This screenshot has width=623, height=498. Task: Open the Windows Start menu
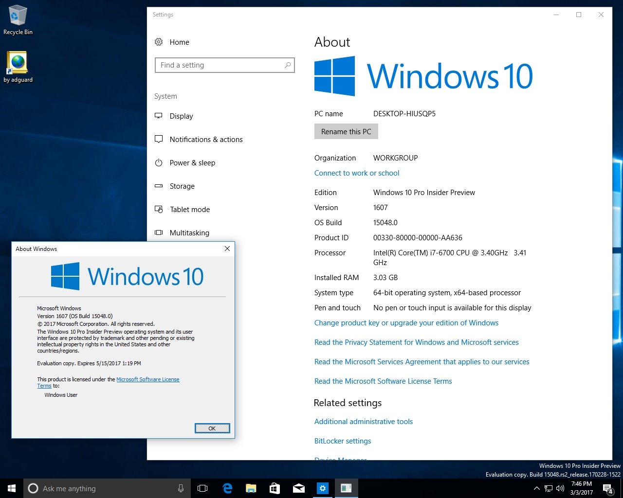(x=12, y=488)
